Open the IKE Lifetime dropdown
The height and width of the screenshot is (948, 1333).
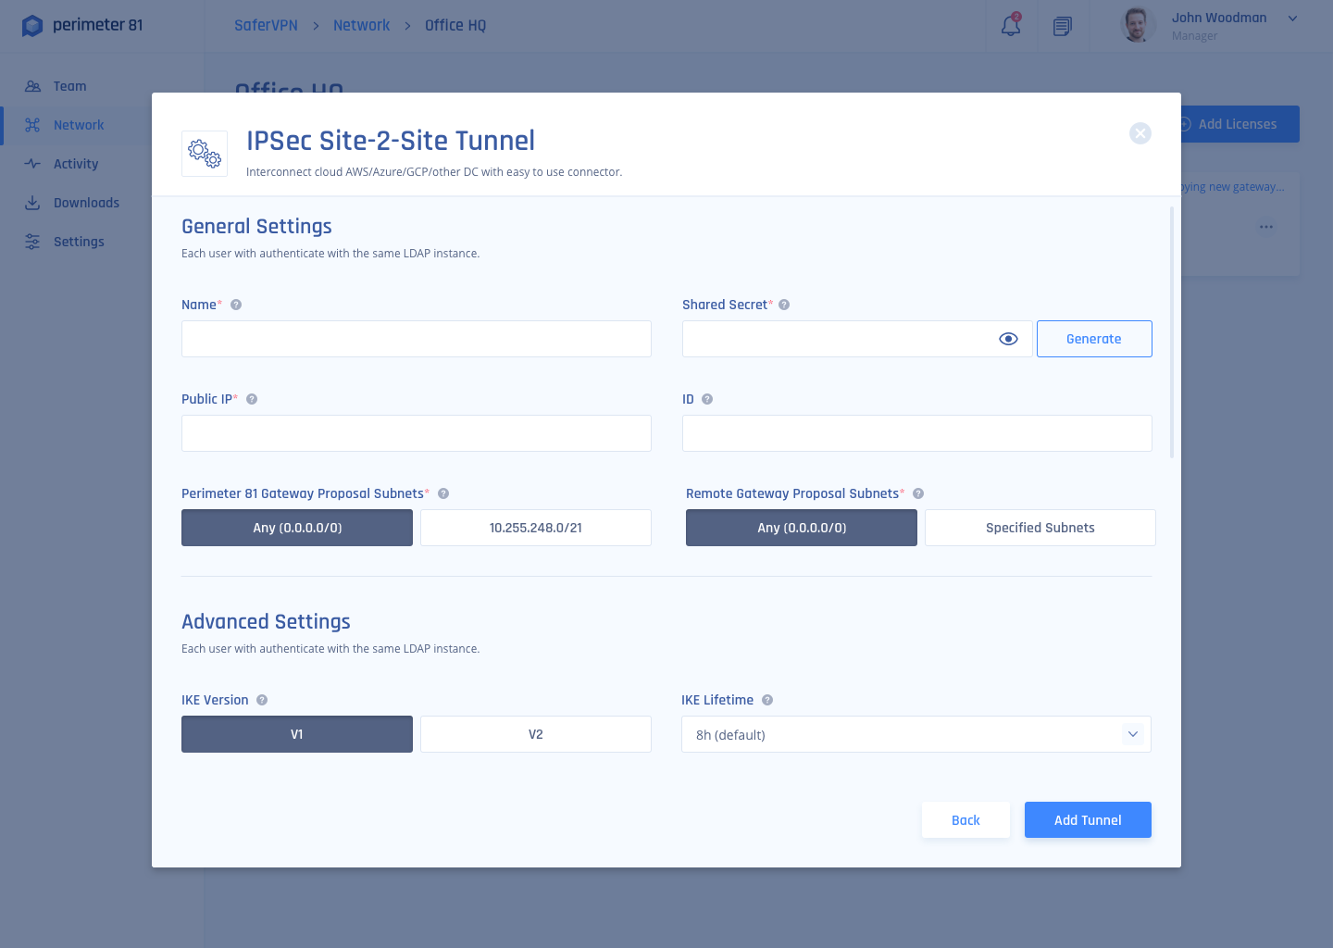[916, 734]
